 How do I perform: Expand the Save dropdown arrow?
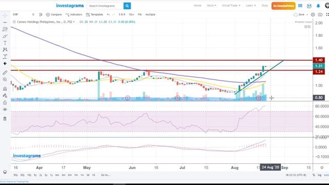(x=307, y=14)
